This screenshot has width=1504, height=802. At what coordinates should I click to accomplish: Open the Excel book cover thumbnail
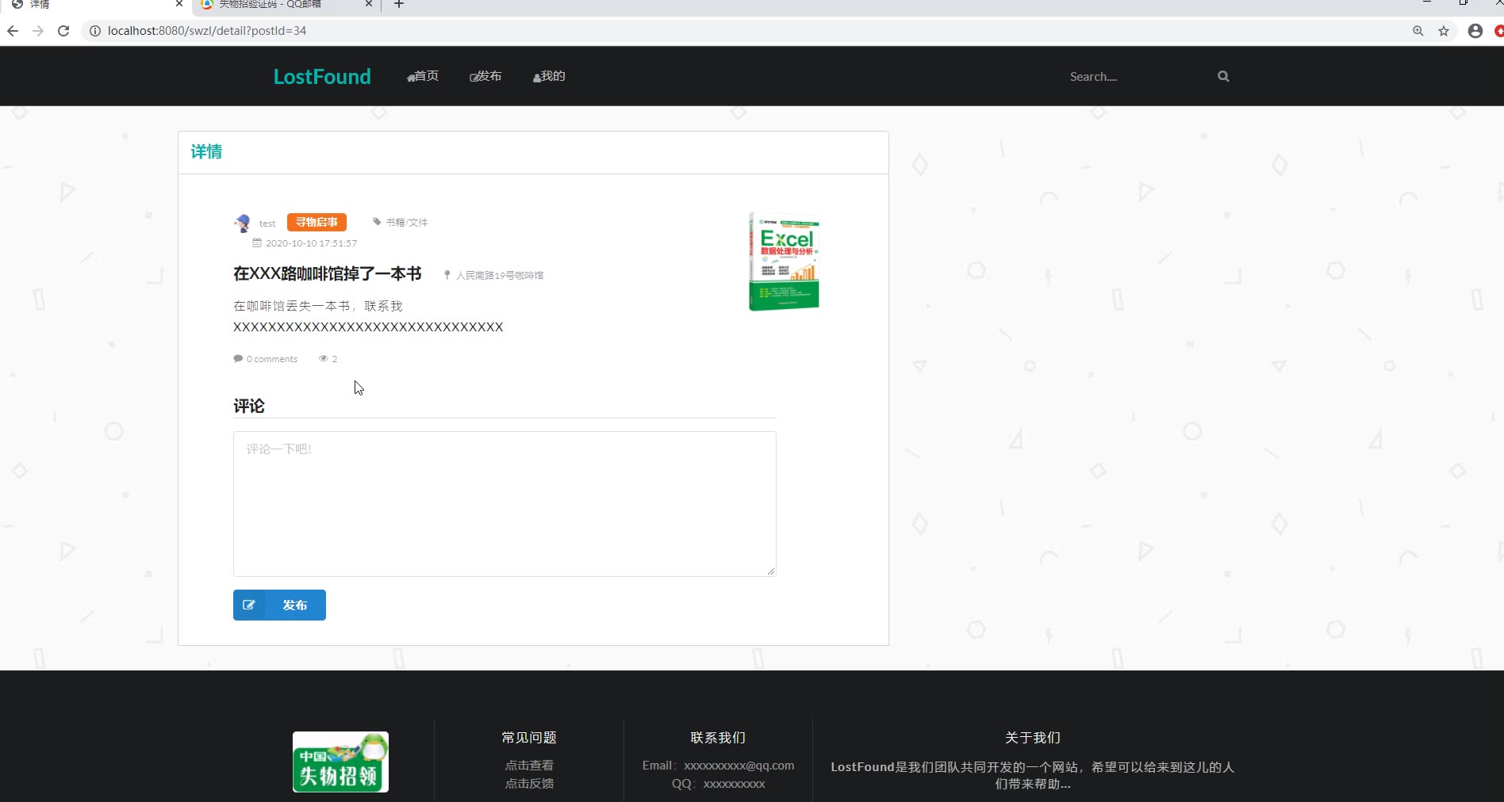[x=785, y=262]
